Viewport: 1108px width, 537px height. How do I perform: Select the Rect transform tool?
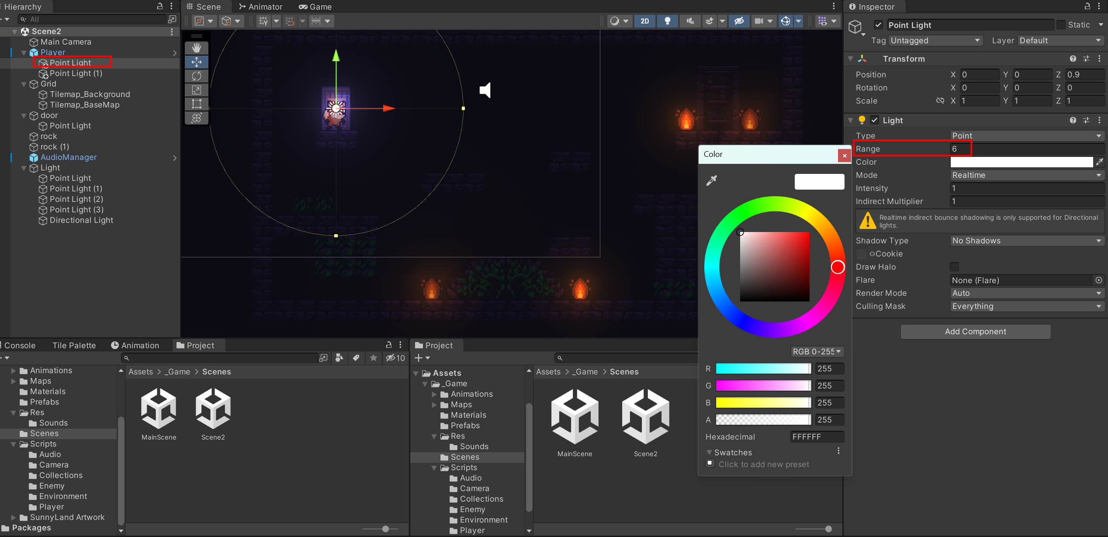(x=197, y=104)
